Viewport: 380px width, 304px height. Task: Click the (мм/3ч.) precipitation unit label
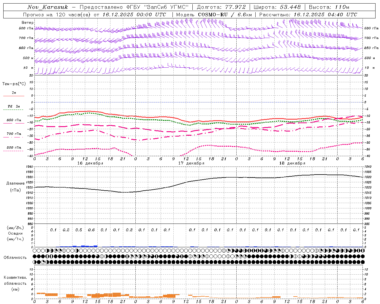[x=15, y=228]
